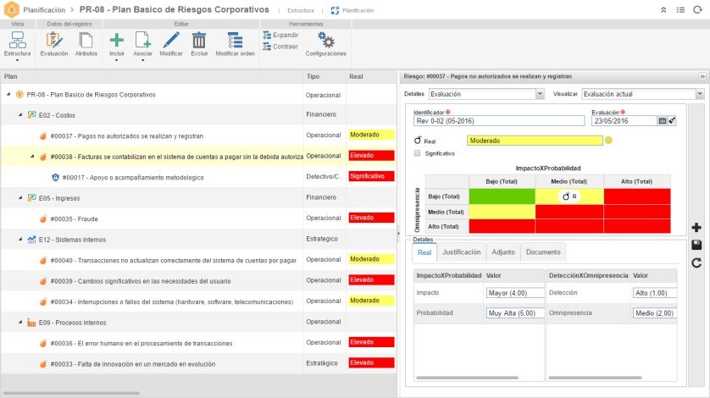Open the calendar picker beside Evaluación date

tap(662, 121)
